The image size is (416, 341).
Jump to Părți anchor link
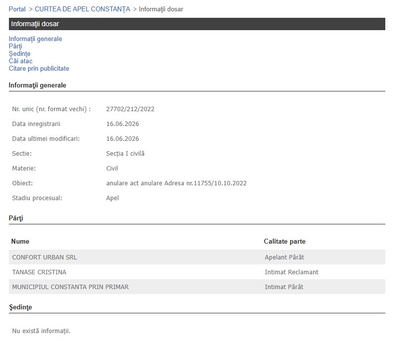tap(15, 46)
